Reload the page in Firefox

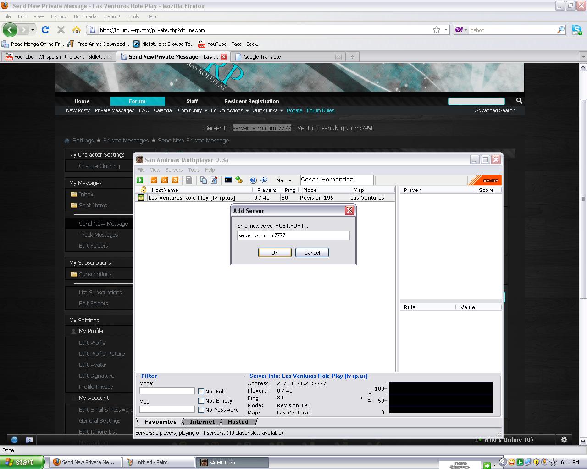click(45, 30)
